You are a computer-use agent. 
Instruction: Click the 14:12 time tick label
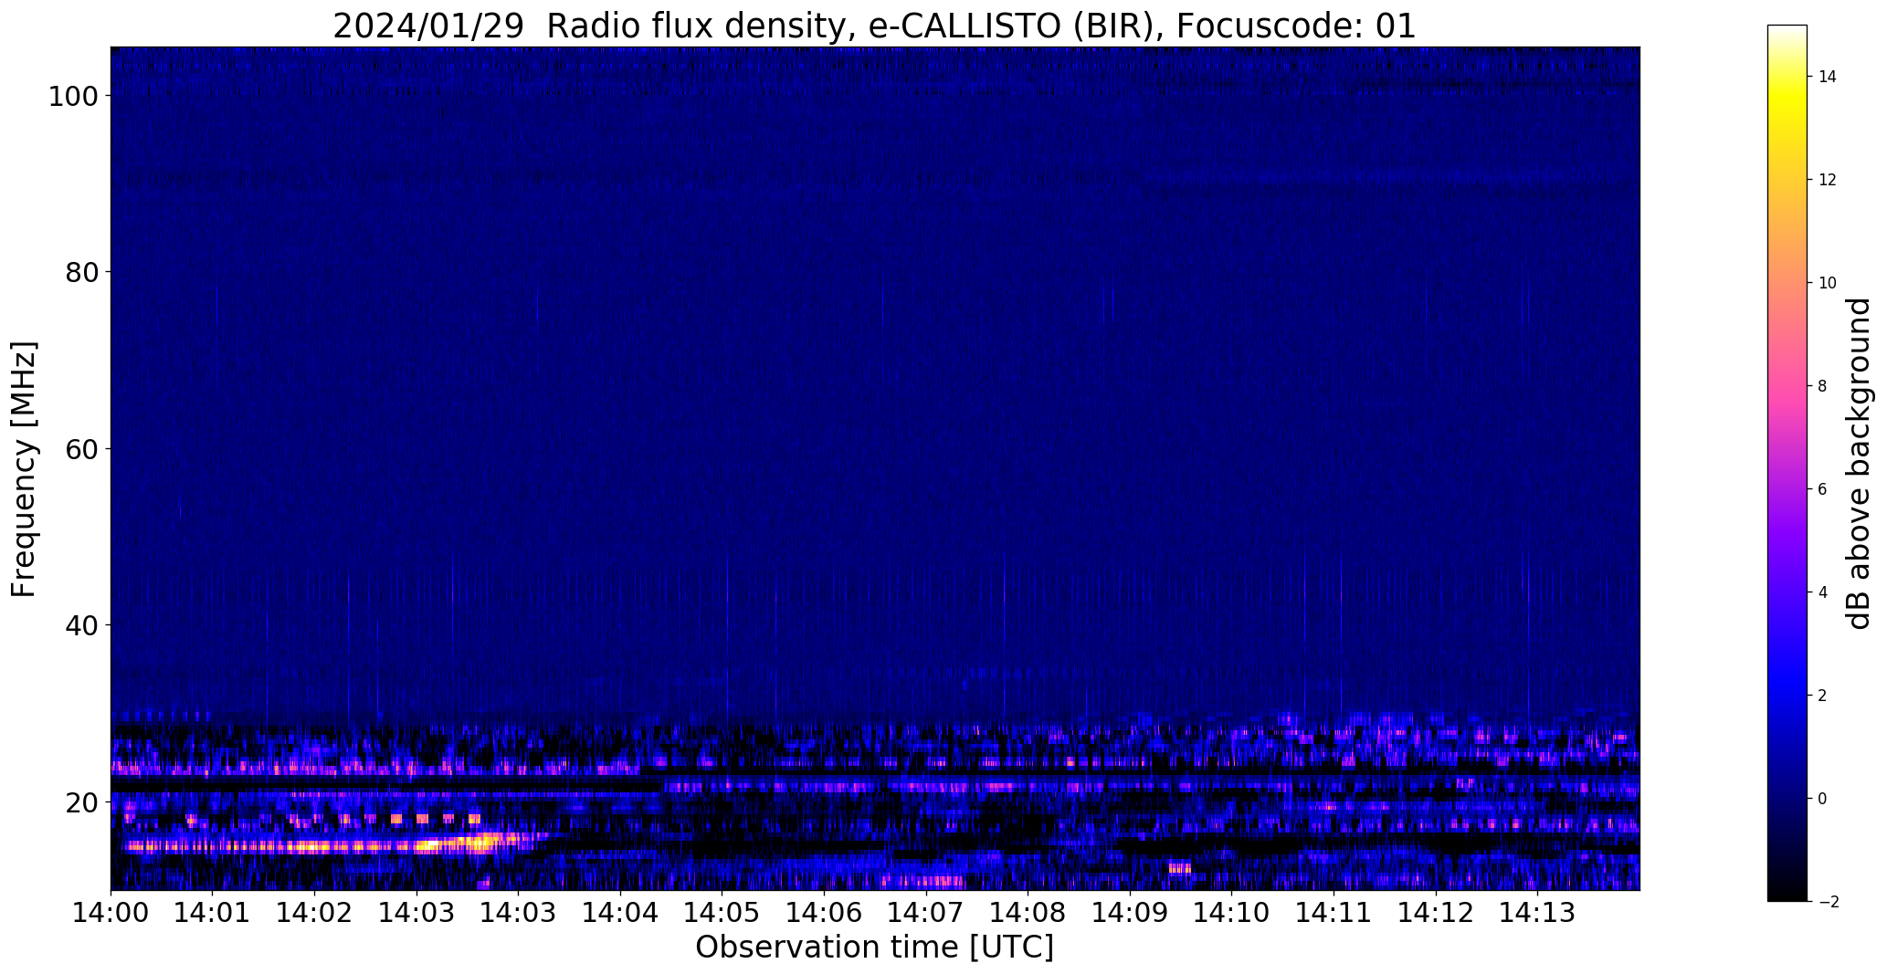(1436, 912)
